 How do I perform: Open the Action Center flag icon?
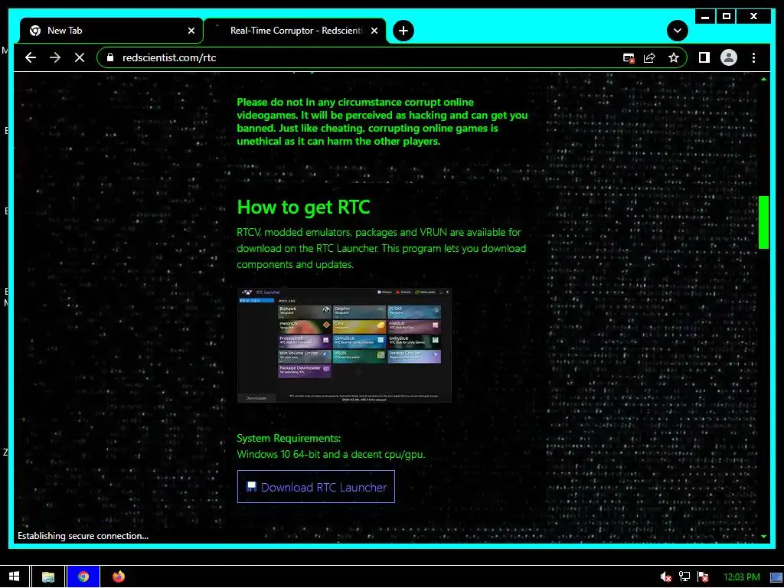(x=703, y=577)
